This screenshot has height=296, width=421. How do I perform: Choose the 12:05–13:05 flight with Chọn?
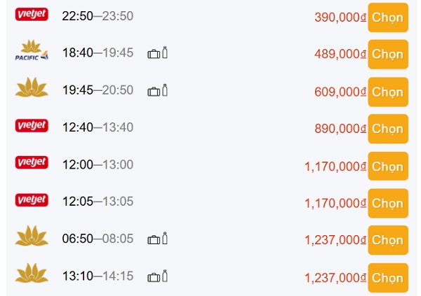(388, 203)
